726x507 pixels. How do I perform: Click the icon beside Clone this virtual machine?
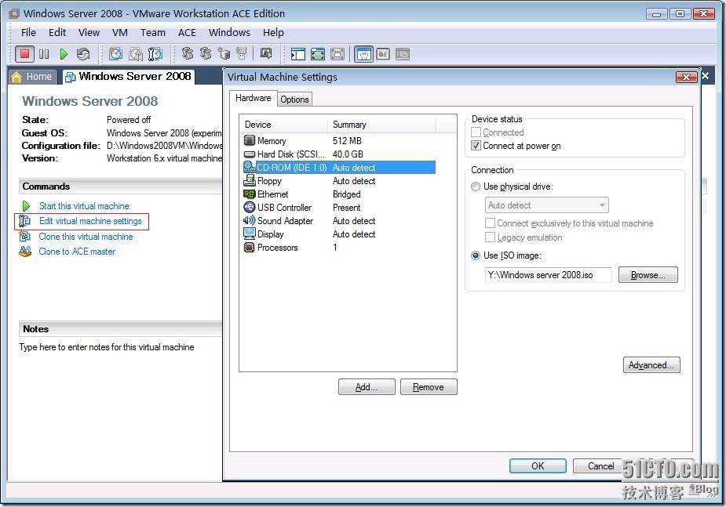pyautogui.click(x=24, y=236)
